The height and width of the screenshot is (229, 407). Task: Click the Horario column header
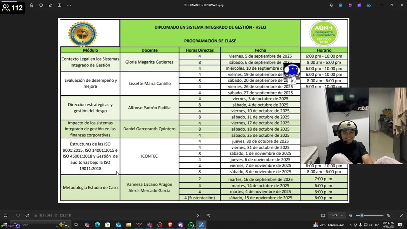pyautogui.click(x=324, y=50)
